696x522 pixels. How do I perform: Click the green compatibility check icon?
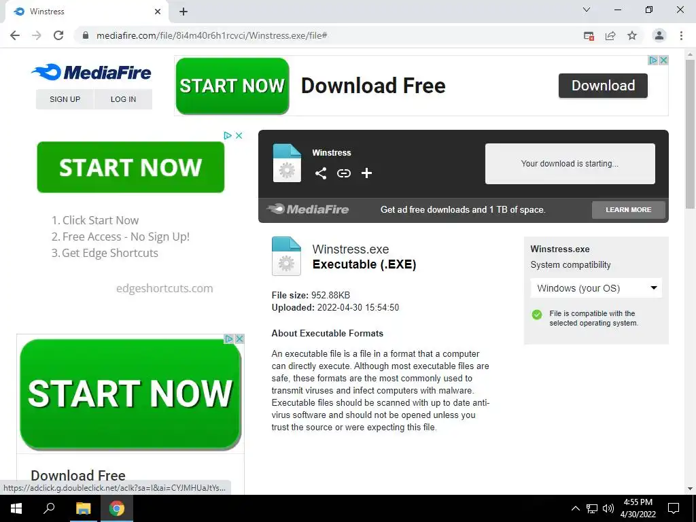537,315
